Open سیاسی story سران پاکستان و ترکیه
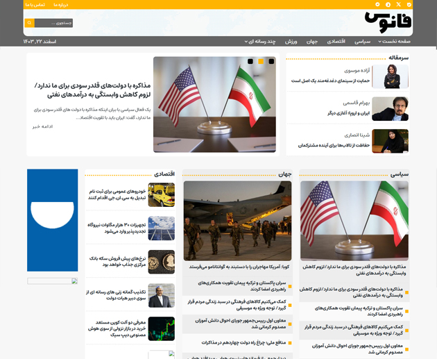437x359 pixels. click(x=359, y=311)
